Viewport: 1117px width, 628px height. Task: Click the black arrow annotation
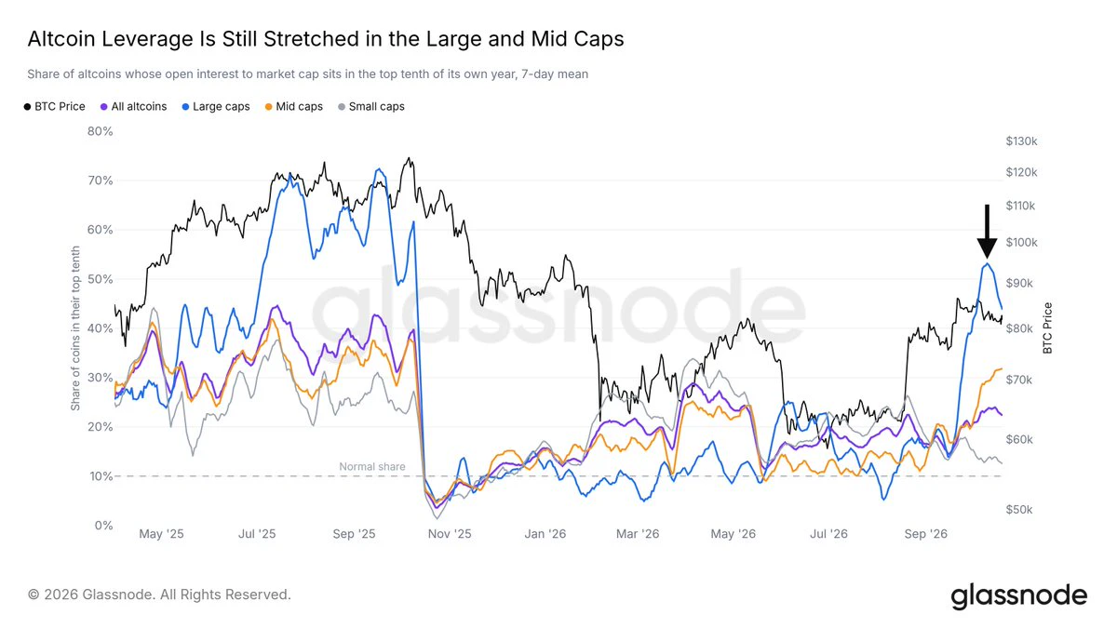click(987, 231)
